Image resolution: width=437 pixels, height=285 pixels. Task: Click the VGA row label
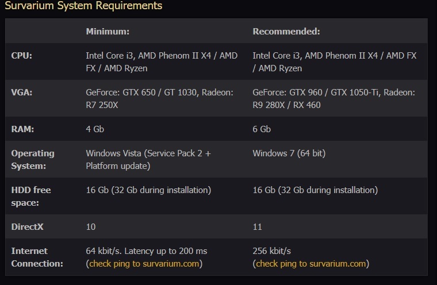coord(23,93)
